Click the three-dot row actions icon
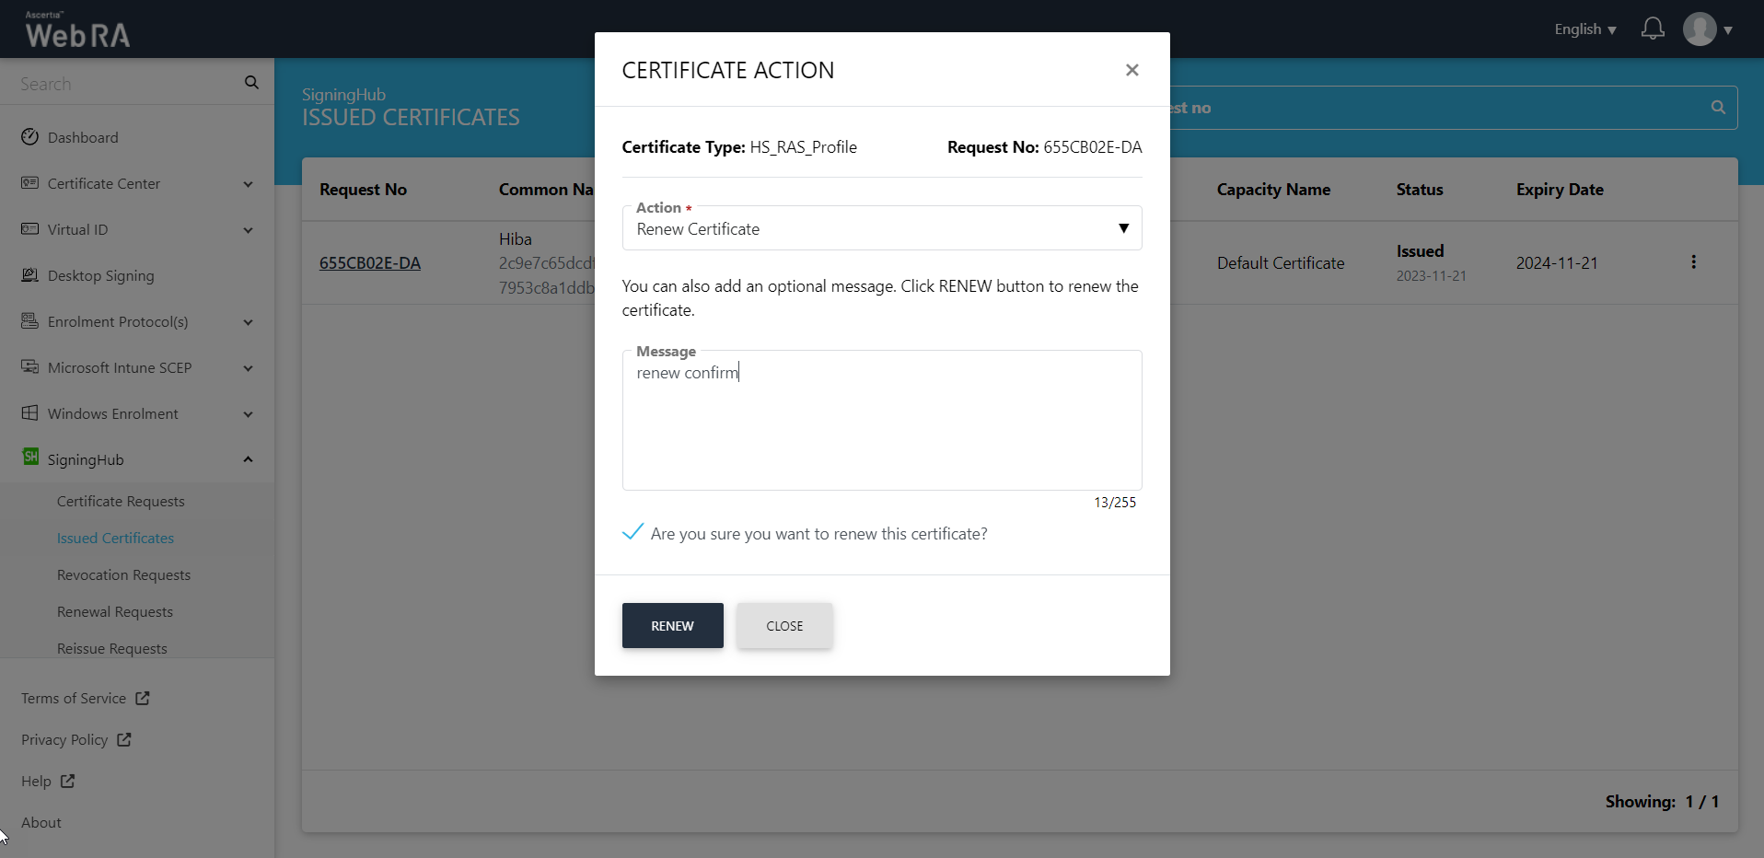Screen dimensions: 1764x858 pos(1693,262)
